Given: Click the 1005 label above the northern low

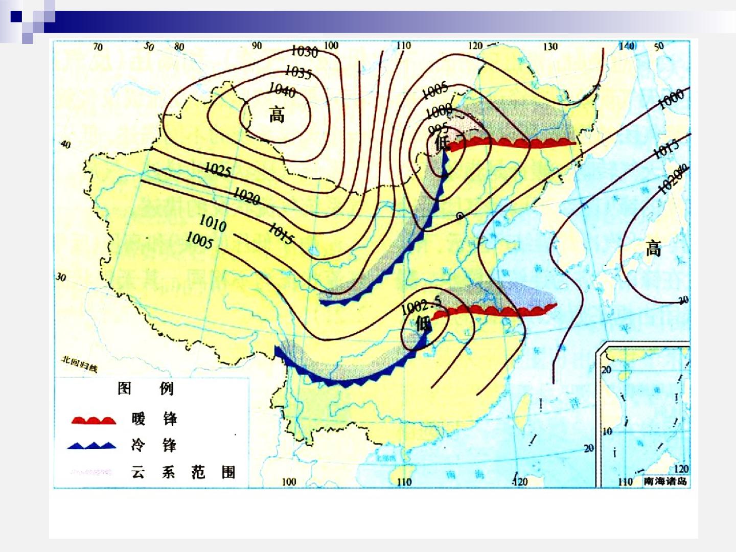Looking at the screenshot, I should [435, 91].
